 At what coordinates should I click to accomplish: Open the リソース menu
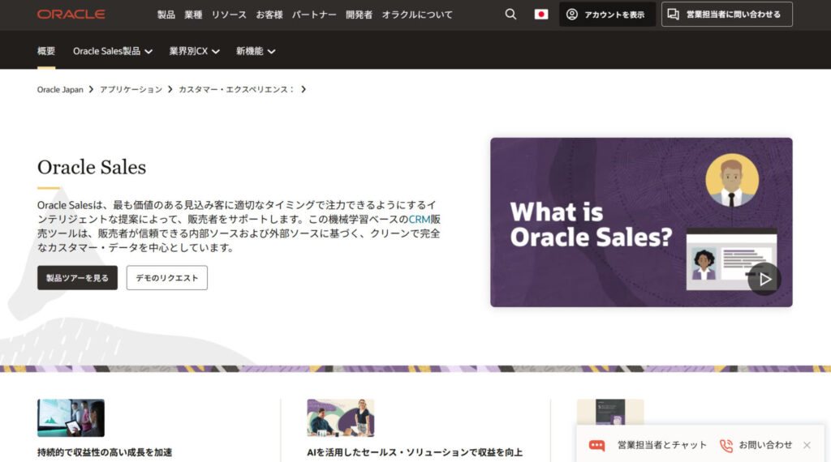click(x=228, y=15)
